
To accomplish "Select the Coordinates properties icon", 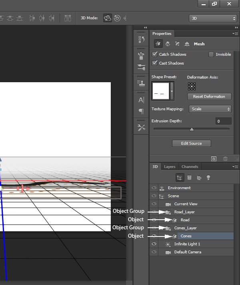I will pos(187,44).
